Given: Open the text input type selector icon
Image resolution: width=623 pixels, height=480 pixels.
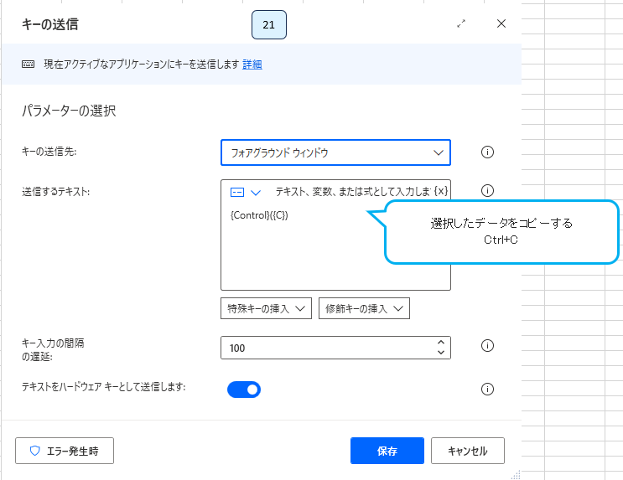Looking at the screenshot, I should (x=245, y=192).
